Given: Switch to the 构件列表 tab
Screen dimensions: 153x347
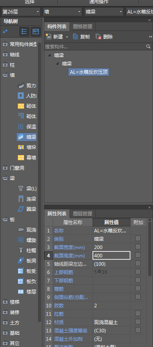Looking at the screenshot, I should pos(57,27).
